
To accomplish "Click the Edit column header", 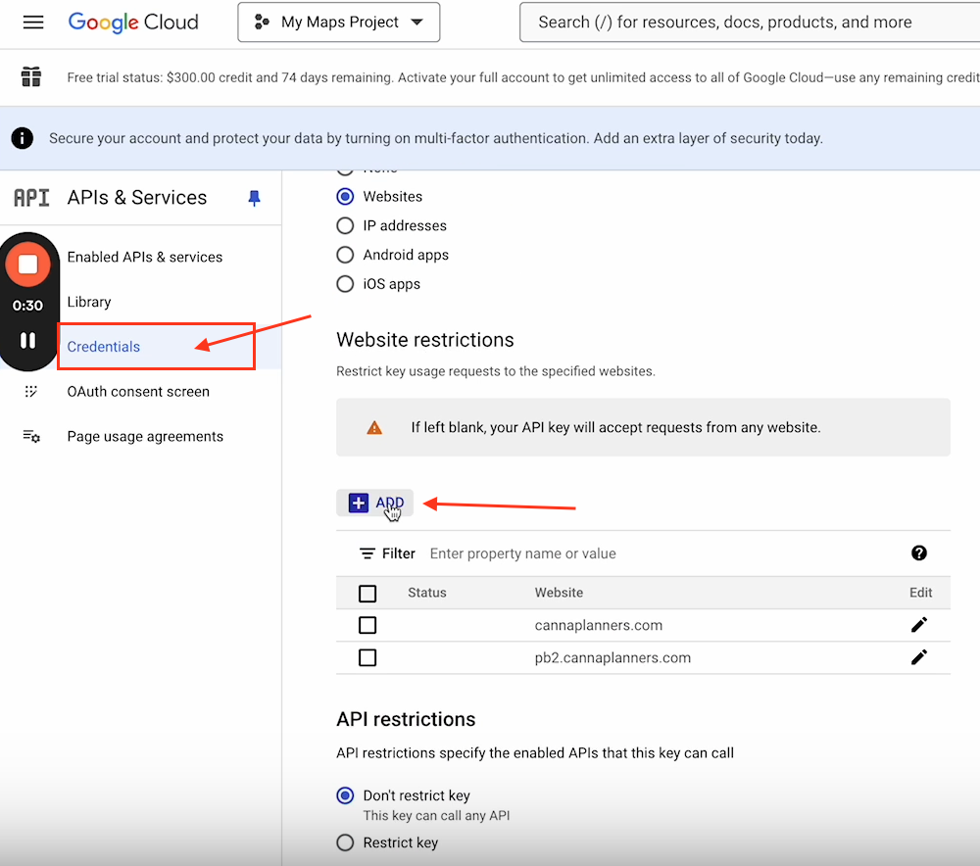I will [x=920, y=593].
